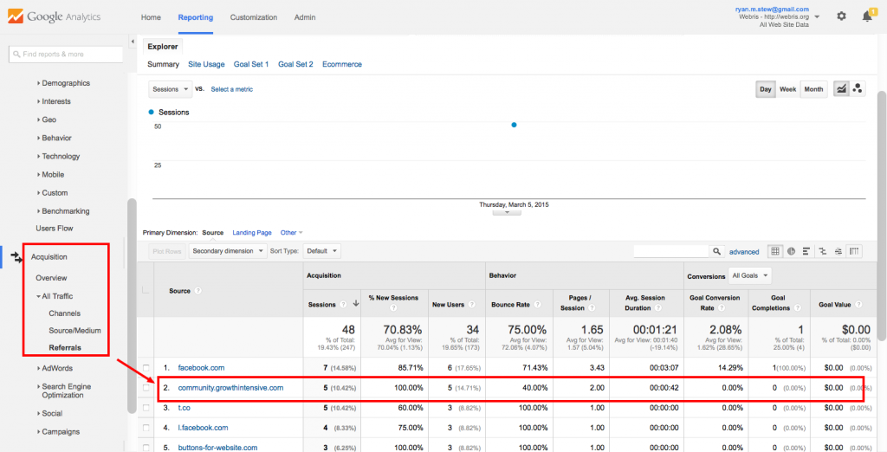887x452 pixels.
Task: Check the box for buttons-for-website.com row
Action: tap(146, 448)
